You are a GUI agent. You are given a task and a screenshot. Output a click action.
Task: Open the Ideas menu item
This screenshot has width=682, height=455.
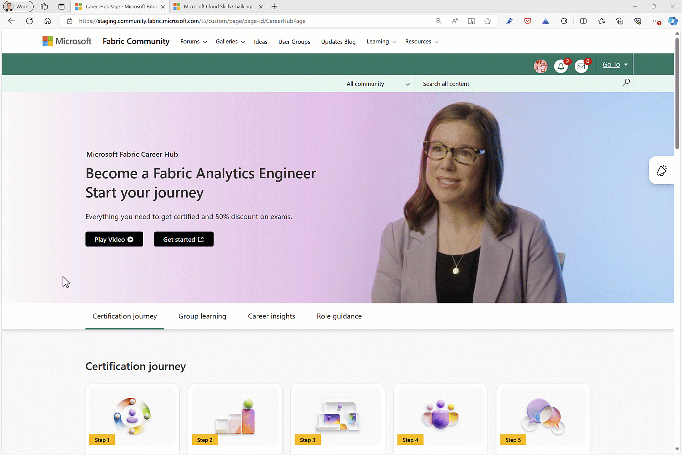tap(261, 42)
